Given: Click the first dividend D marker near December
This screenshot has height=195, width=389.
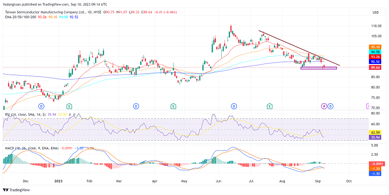Looking at the screenshot, I should click(41, 106).
